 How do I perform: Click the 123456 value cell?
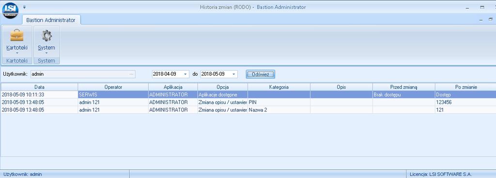pyautogui.click(x=465, y=102)
